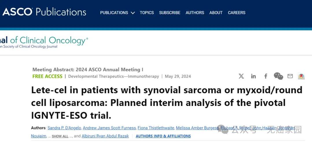Click author Albiruni Ryan Abdul Razak
312x142 pixels.
pyautogui.click(x=105, y=136)
